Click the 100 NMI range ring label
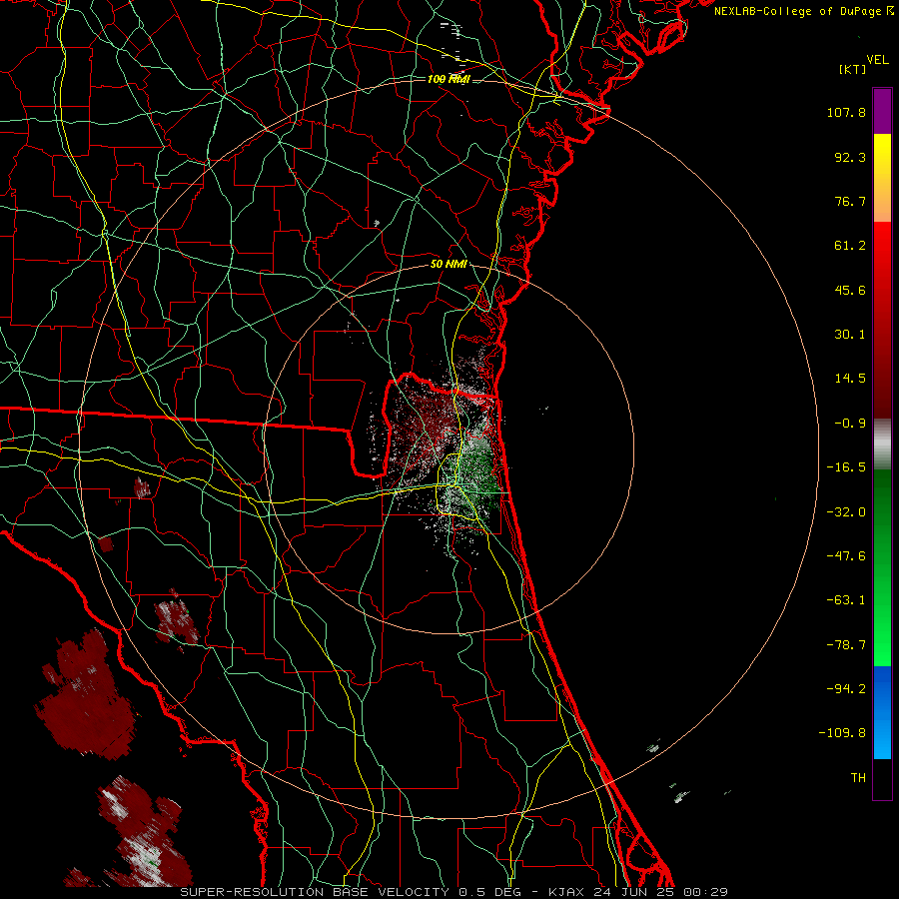The width and height of the screenshot is (899, 899). [449, 79]
